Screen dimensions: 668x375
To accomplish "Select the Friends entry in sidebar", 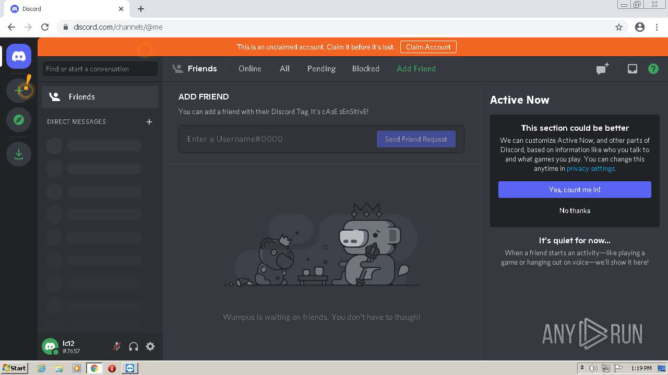I will pyautogui.click(x=100, y=97).
